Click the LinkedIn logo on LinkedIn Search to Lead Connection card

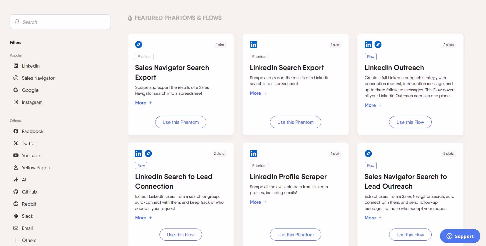139,153
